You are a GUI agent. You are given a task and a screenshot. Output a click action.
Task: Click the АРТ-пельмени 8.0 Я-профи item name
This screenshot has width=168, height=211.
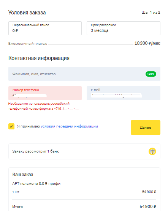click(36, 184)
